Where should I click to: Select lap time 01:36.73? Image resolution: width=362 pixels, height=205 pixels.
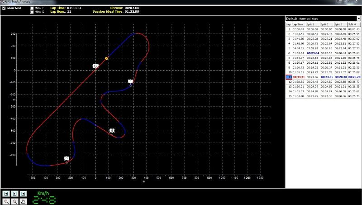(299, 67)
